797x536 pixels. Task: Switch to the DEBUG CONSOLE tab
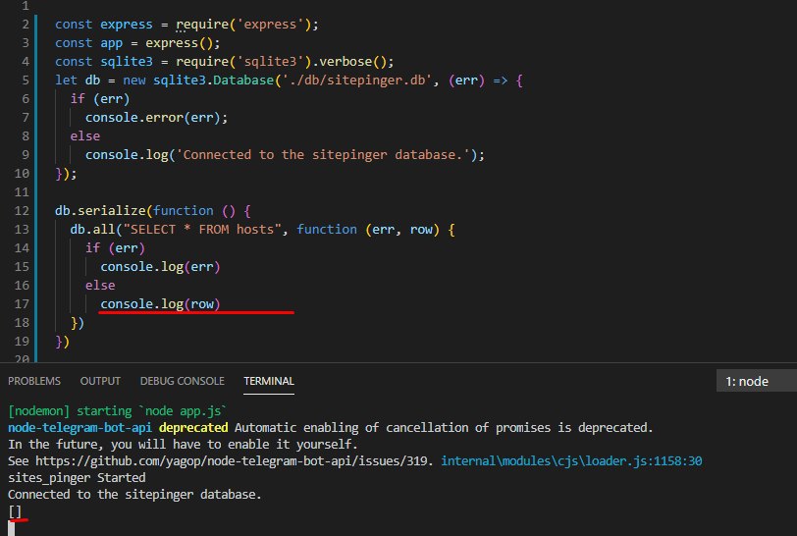click(x=182, y=381)
